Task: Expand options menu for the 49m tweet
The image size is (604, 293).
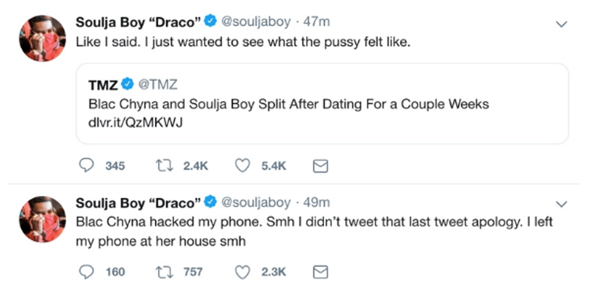Action: click(561, 203)
